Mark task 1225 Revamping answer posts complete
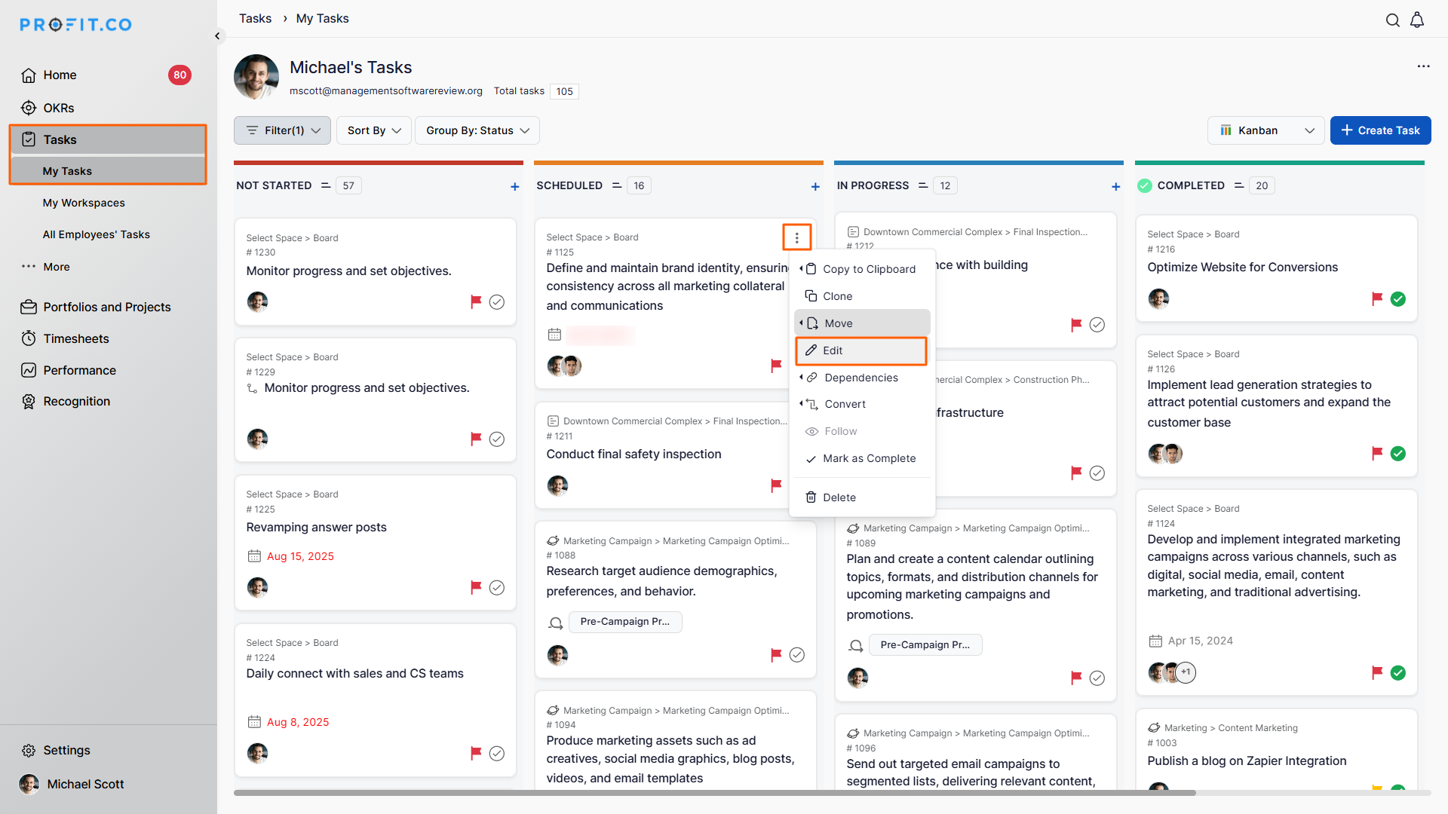1448x814 pixels. [x=497, y=587]
